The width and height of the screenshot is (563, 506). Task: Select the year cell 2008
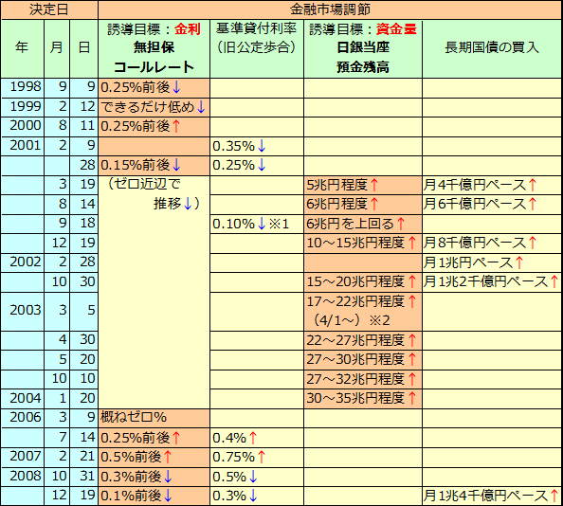(x=22, y=477)
